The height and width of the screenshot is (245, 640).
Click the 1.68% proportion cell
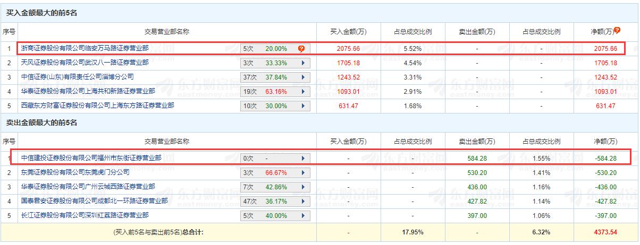click(412, 106)
